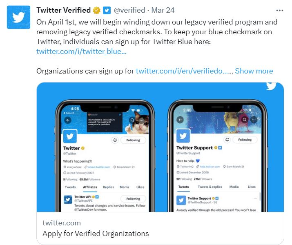292x245 pixels.
Task: Click the gold verified badge beside Twitter Verified
Action: click(96, 10)
